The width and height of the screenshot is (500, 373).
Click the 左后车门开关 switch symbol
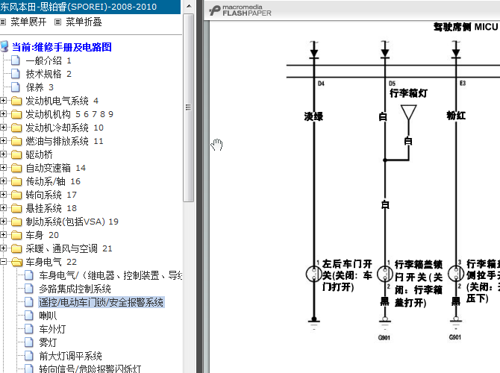313,274
